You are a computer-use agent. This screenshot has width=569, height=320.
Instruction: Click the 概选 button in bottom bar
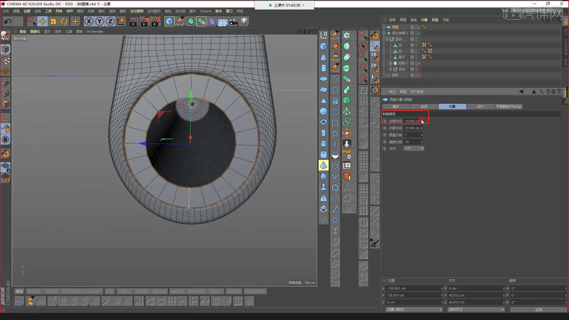19,291
